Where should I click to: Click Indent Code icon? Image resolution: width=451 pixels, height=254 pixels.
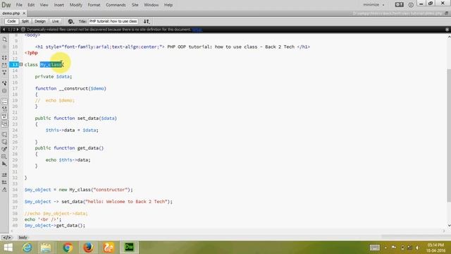pos(4,175)
